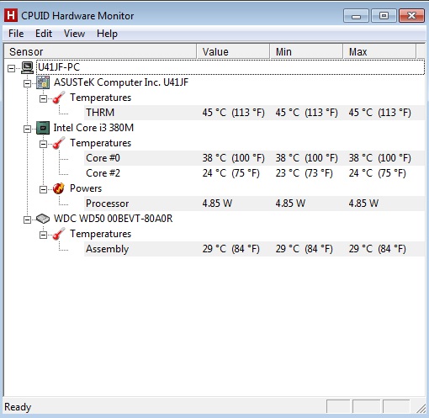
Task: Click the thermometer icon under ASUSTeK Computer
Action: pos(59,98)
